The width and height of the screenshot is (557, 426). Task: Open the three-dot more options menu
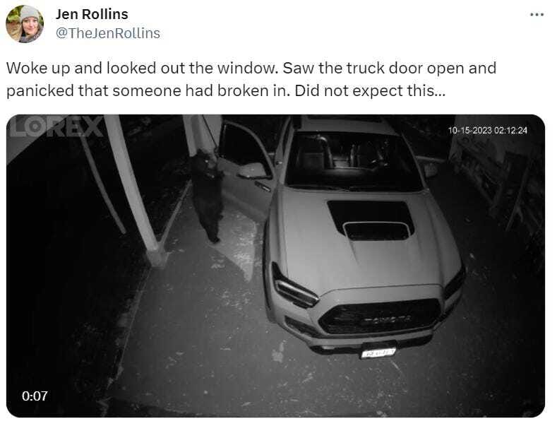[537, 15]
